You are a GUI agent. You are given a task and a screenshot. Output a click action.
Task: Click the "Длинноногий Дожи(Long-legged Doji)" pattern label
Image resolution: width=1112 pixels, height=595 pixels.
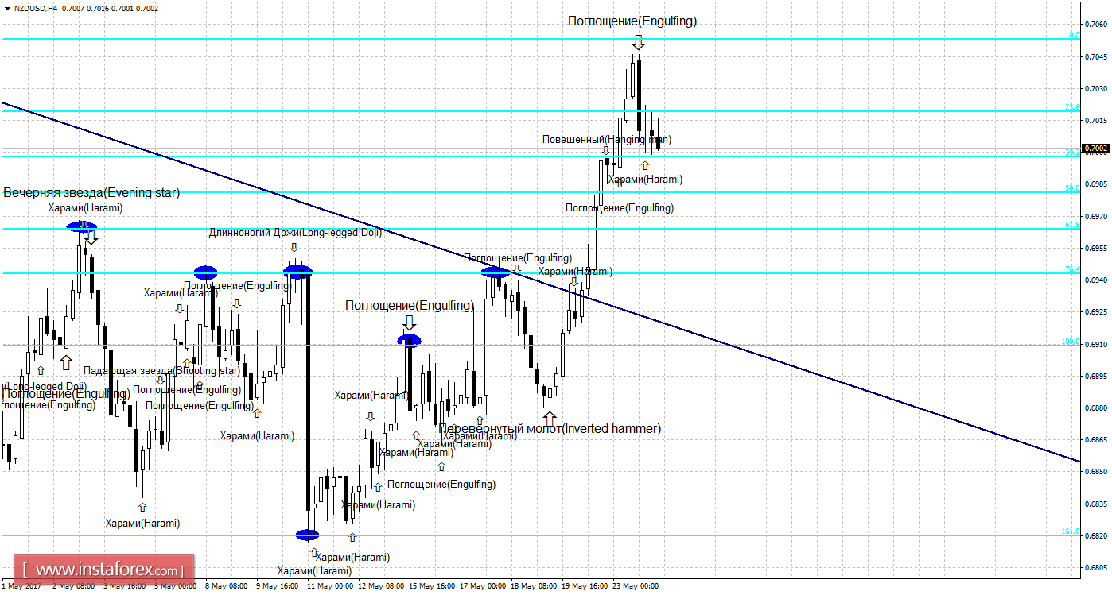(295, 233)
